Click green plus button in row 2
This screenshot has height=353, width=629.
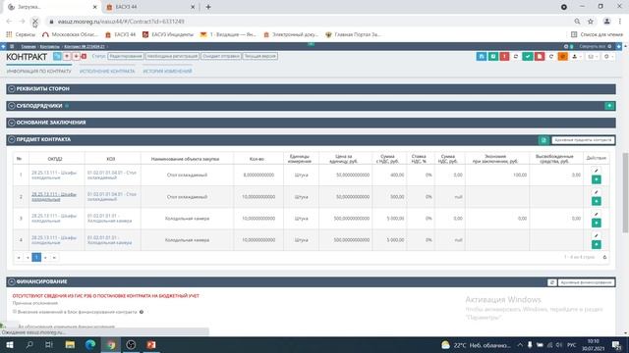pos(597,201)
